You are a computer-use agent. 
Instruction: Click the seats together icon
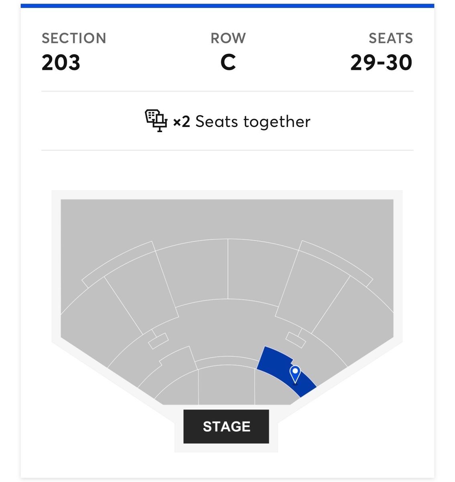click(156, 121)
